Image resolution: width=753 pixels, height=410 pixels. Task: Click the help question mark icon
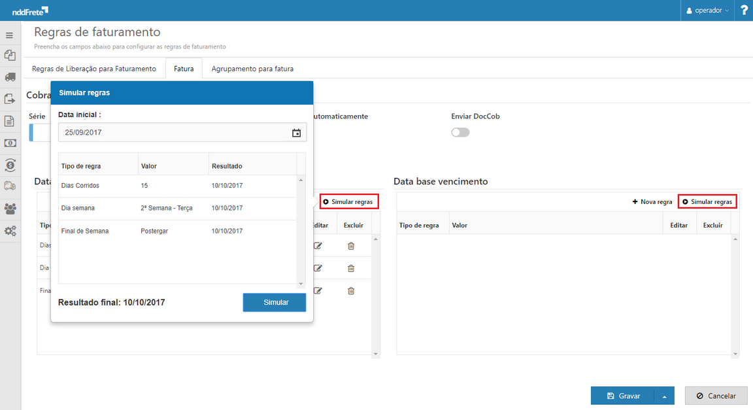click(744, 10)
